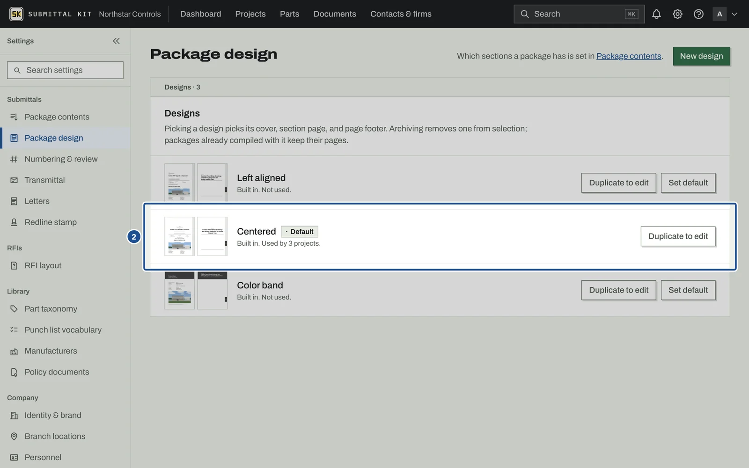The height and width of the screenshot is (468, 749).
Task: Select RFI layout in the sidebar
Action: pos(65,266)
